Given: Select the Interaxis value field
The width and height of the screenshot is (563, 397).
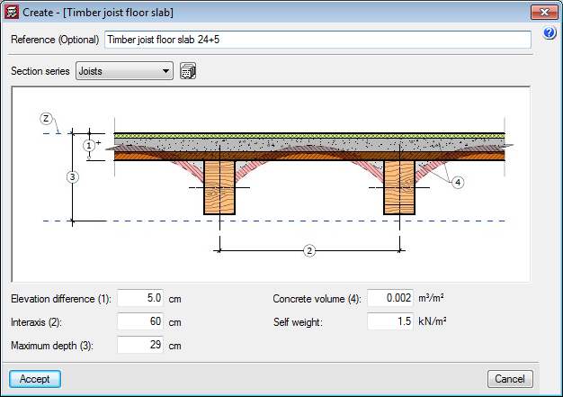Looking at the screenshot, I should click(x=140, y=321).
